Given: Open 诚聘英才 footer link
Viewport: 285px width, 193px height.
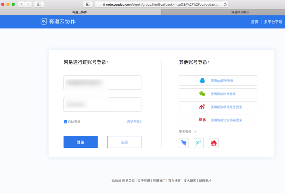Looking at the screenshot, I should pyautogui.click(x=205, y=181).
